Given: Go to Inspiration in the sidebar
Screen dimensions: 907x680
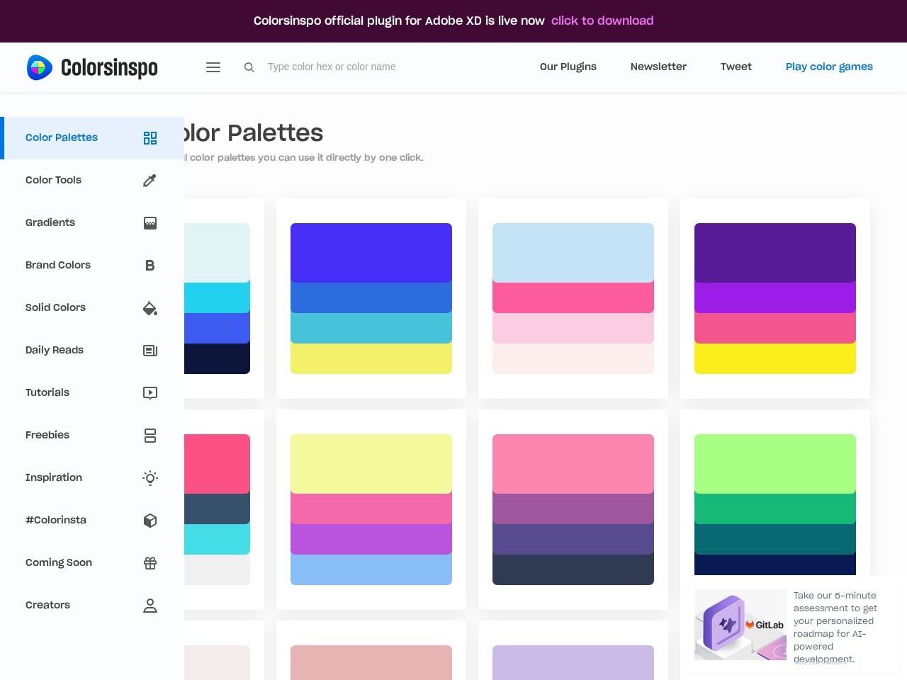Looking at the screenshot, I should click(92, 478).
